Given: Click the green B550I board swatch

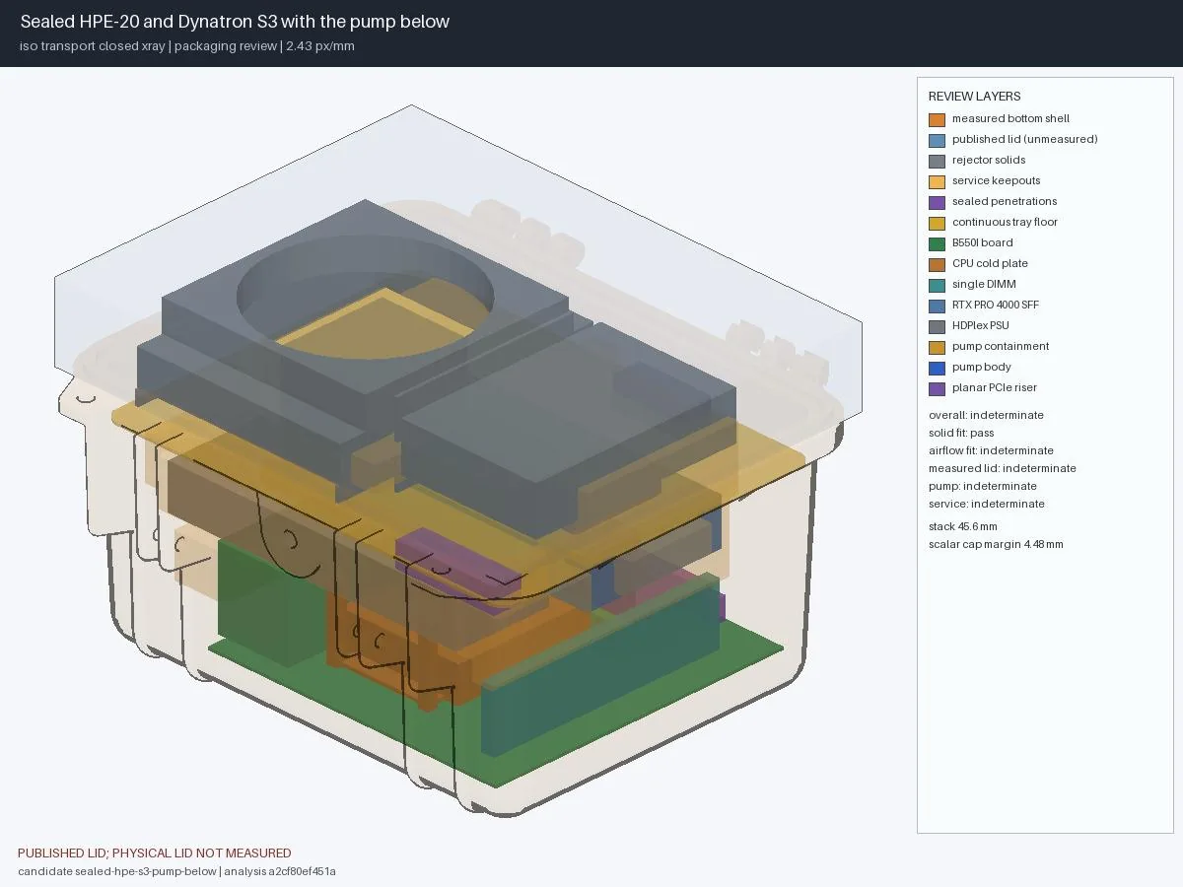Looking at the screenshot, I should tap(937, 243).
